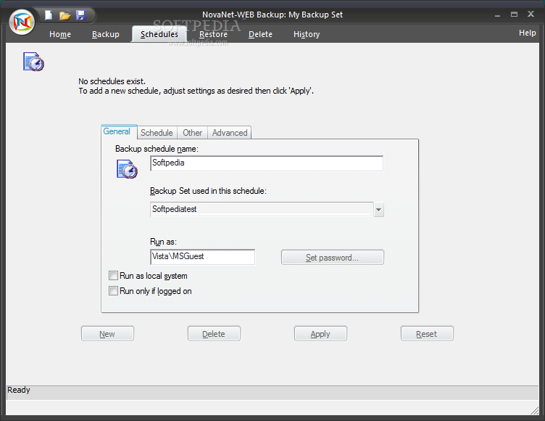The image size is (545, 421).
Task: Click the schedule clock icon near the top
Action: 33,62
